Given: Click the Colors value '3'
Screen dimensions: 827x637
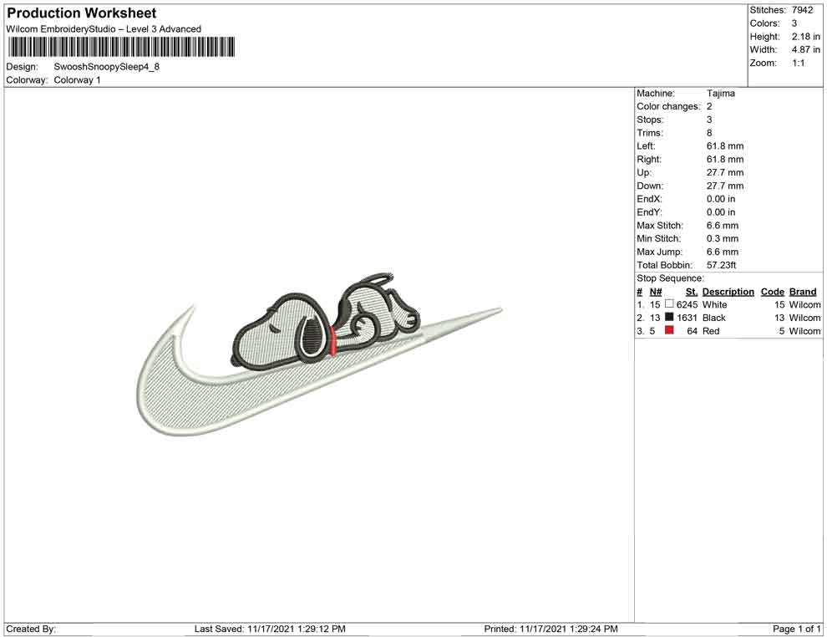Looking at the screenshot, I should pos(794,23).
